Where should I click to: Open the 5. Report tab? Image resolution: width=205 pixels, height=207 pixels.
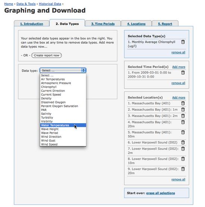[165, 24]
